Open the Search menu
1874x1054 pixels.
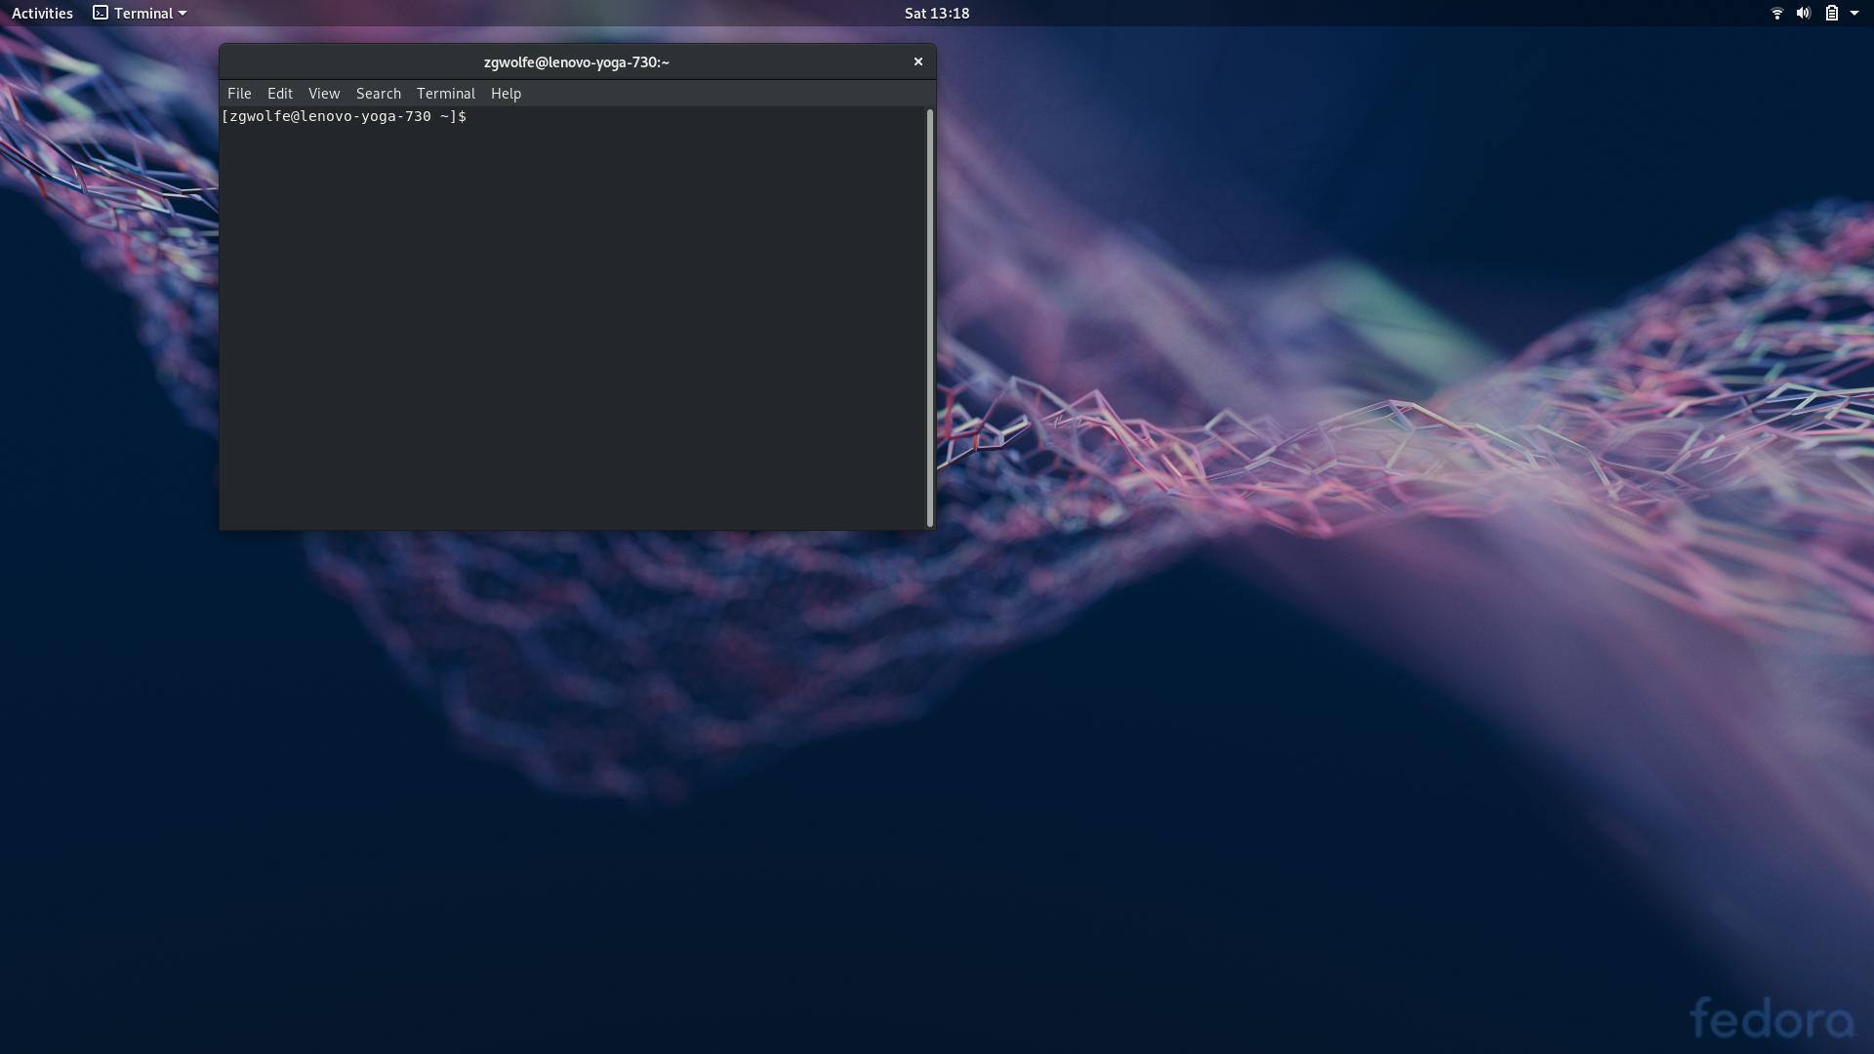coord(379,94)
